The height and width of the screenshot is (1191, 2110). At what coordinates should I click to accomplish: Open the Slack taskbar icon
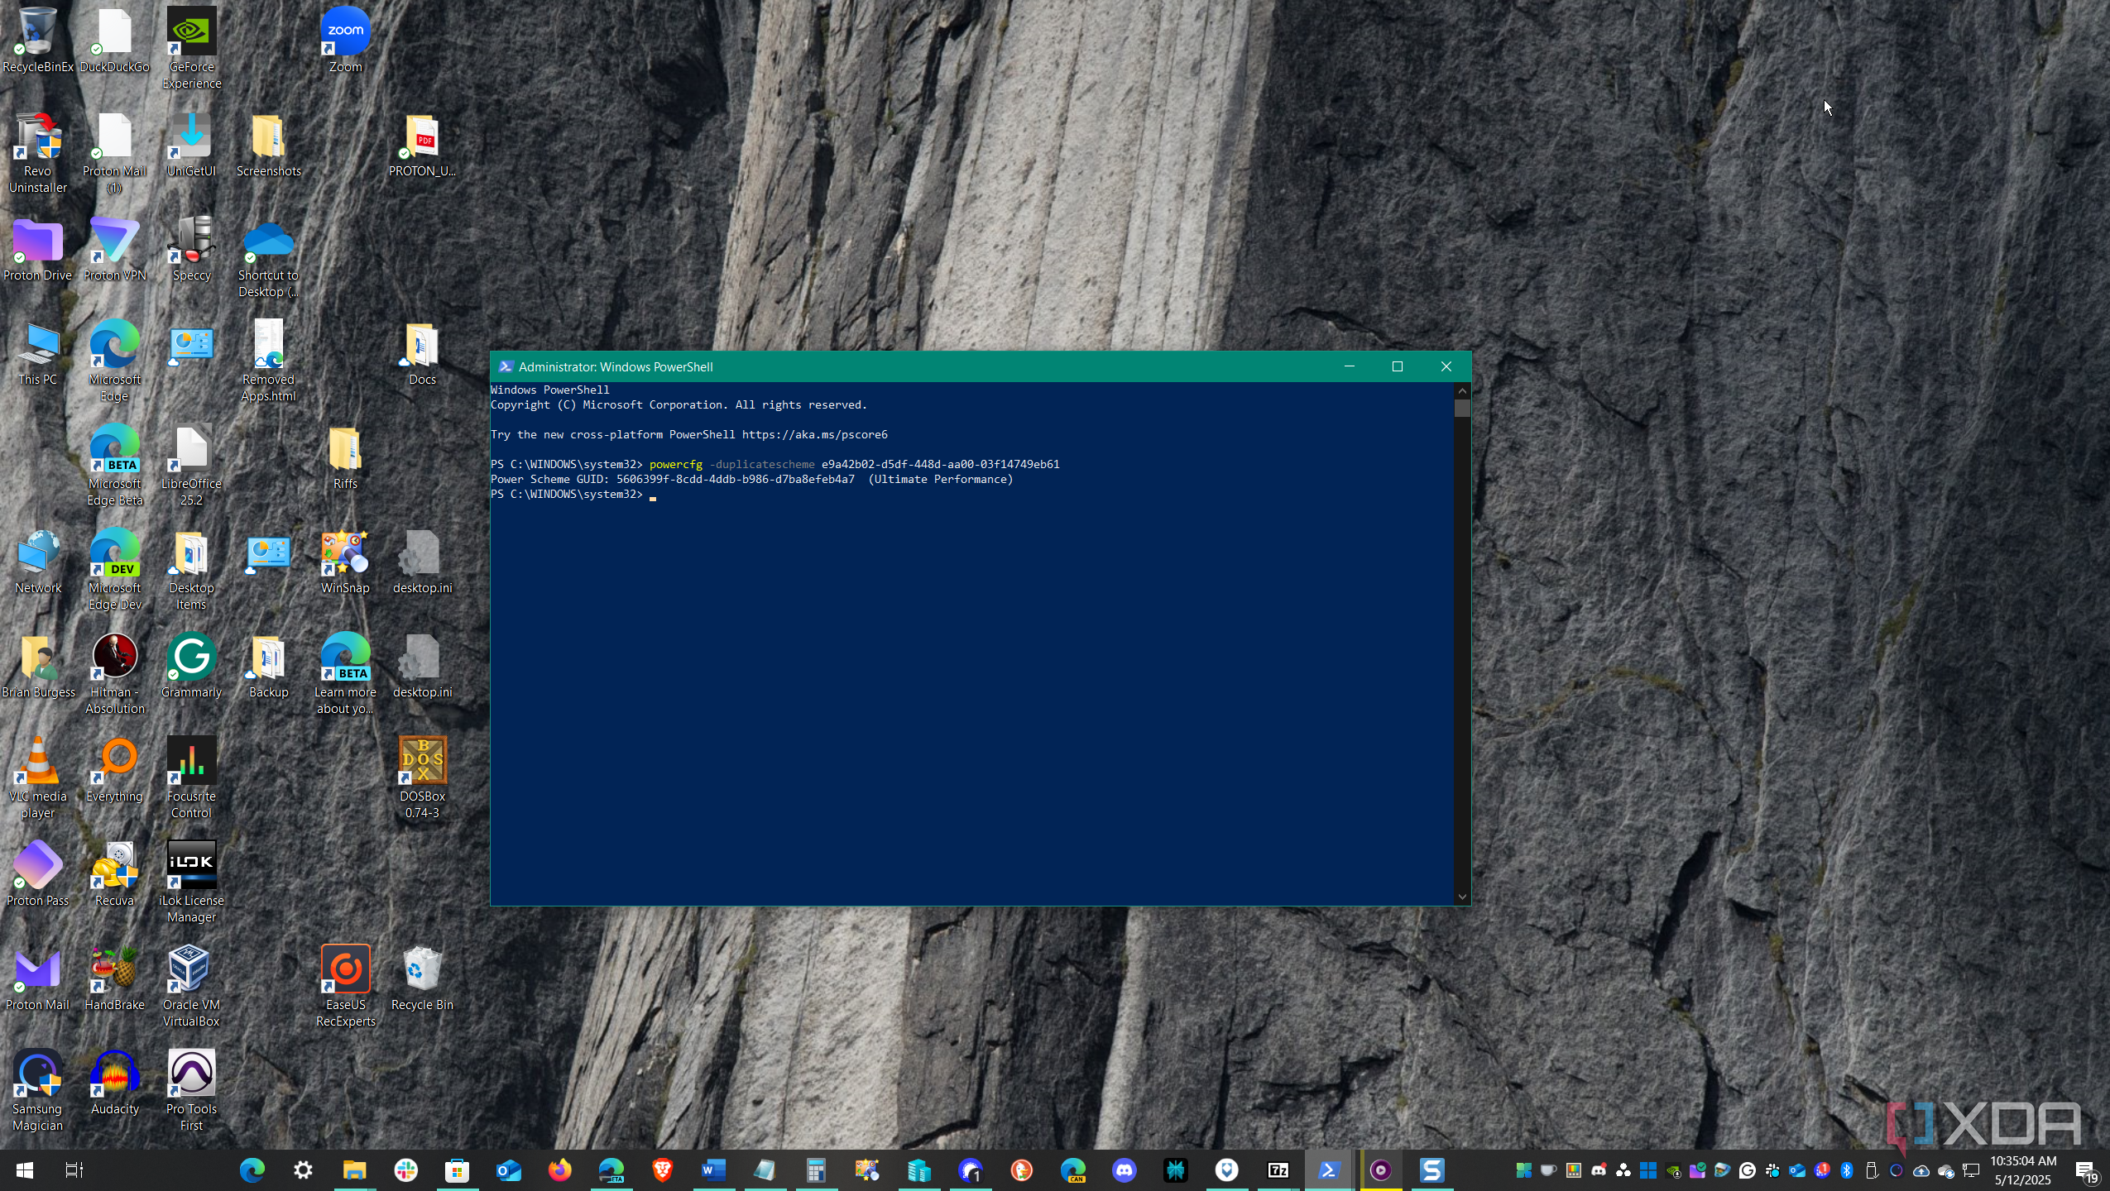tap(406, 1169)
